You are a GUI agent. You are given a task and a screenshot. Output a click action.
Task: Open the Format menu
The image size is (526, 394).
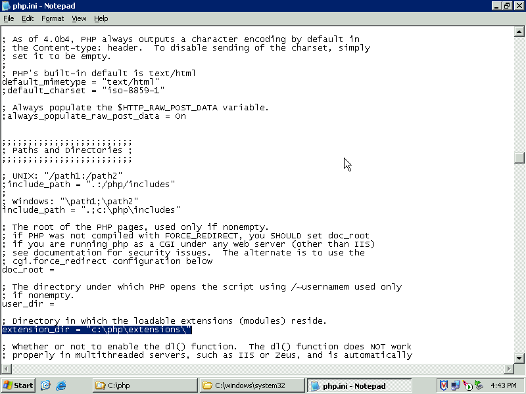click(53, 18)
